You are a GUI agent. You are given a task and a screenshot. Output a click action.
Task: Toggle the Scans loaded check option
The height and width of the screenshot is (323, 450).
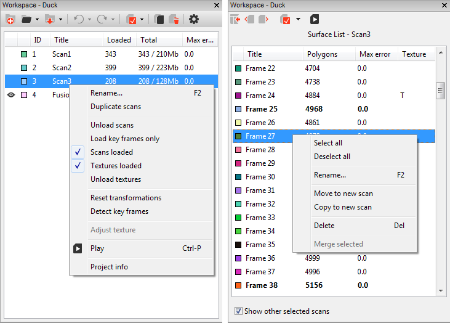78,152
